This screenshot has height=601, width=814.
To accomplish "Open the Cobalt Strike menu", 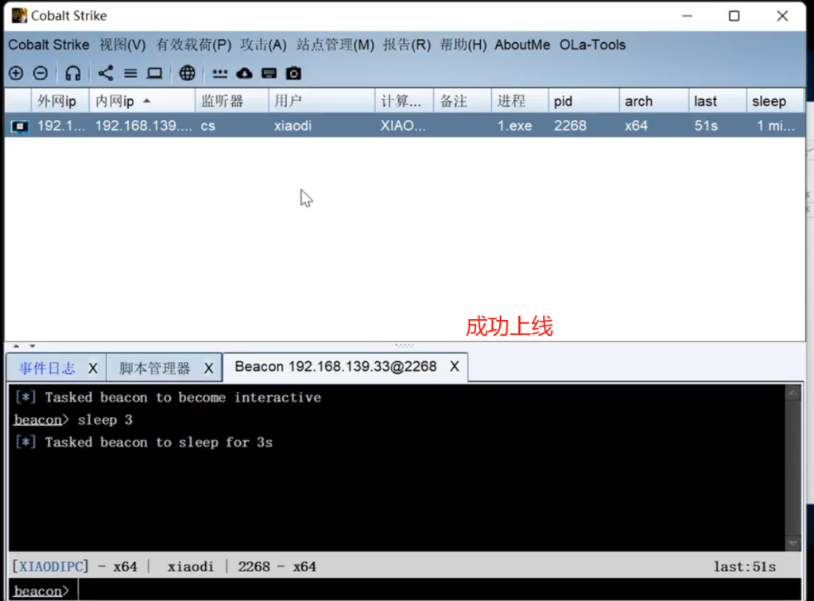I will (x=48, y=45).
